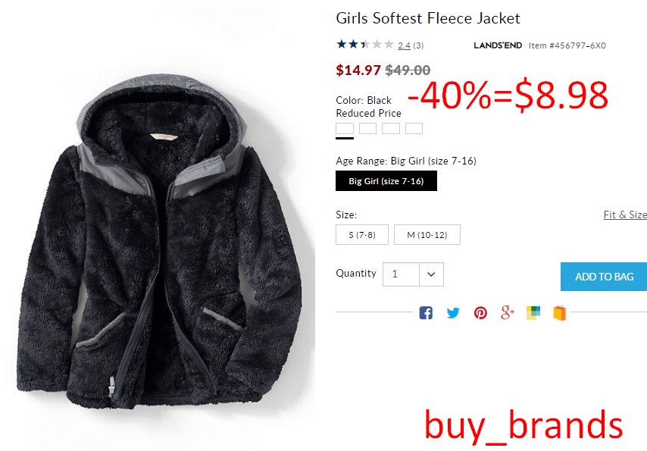Choose the fourth color swatch
Screen dimensions: 647x451
pyautogui.click(x=414, y=128)
